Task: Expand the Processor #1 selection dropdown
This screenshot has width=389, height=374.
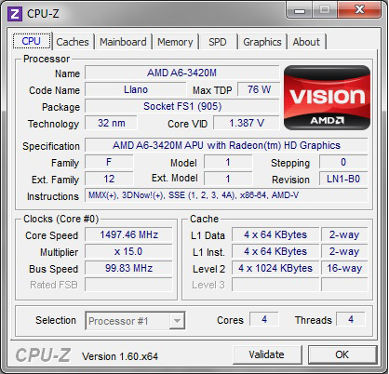Action: 177,321
